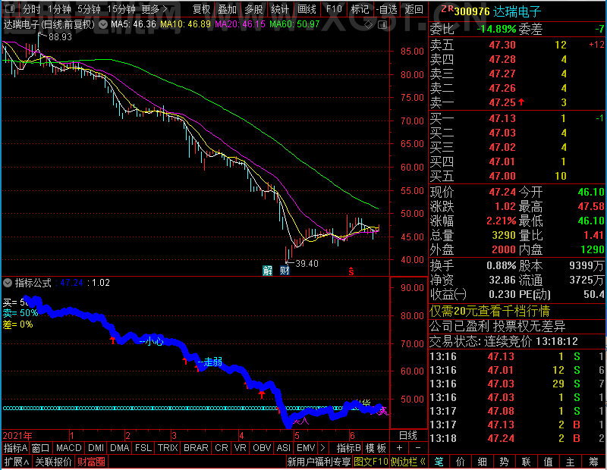Open dropdown beside 达瑞电子(日线,前复权)

103,25
